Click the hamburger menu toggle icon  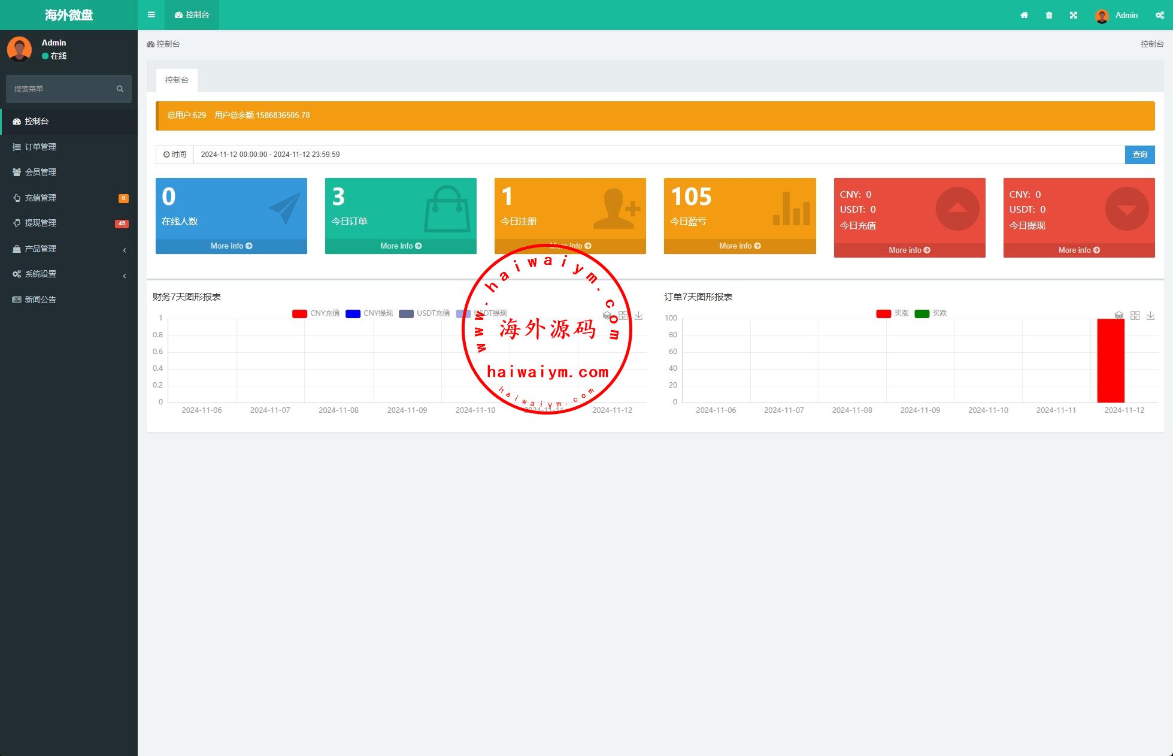pos(151,15)
